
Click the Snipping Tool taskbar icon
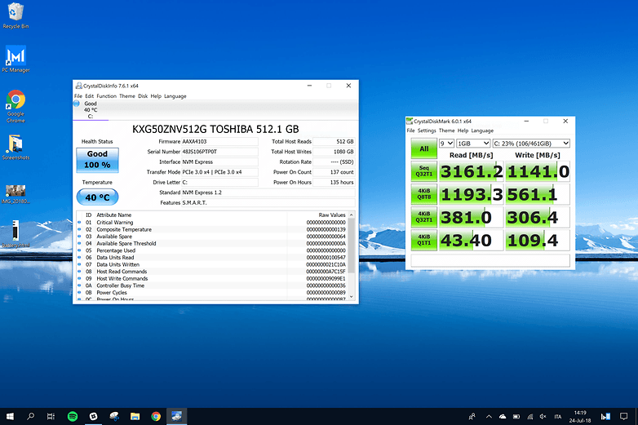point(114,416)
